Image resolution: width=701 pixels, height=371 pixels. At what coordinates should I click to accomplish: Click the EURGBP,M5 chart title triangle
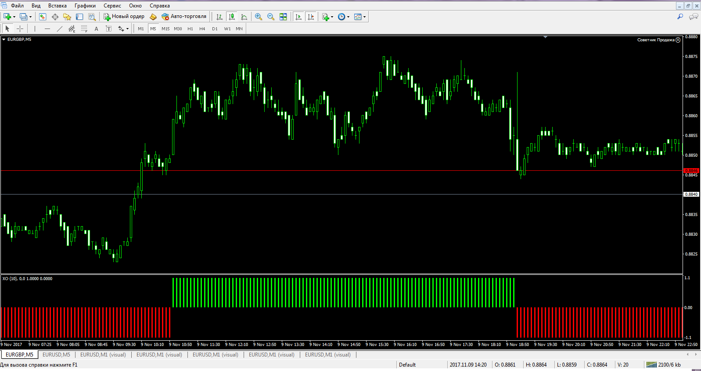[4, 40]
